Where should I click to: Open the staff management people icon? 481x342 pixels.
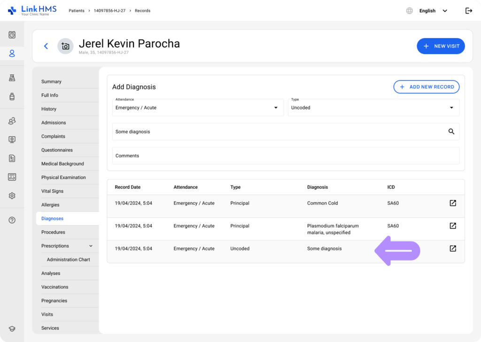point(12,121)
